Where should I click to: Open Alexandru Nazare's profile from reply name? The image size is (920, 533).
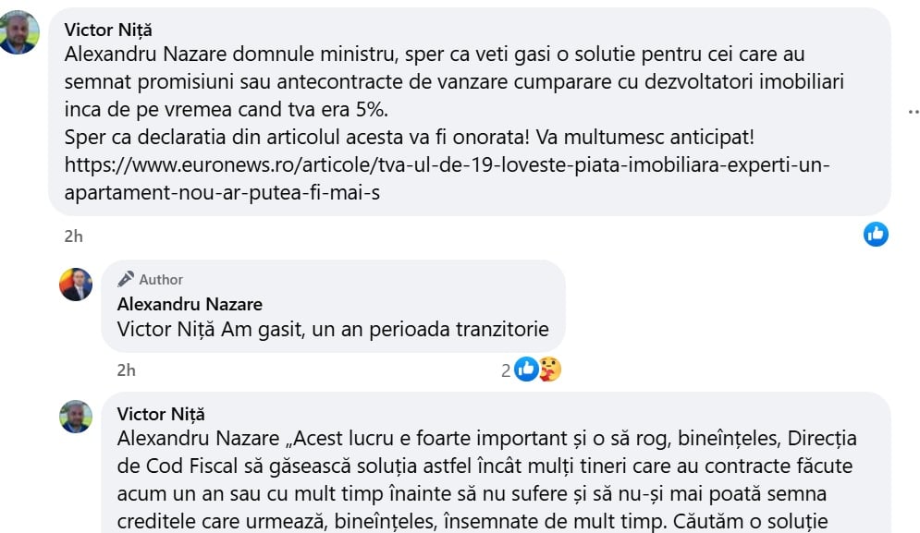pos(190,304)
